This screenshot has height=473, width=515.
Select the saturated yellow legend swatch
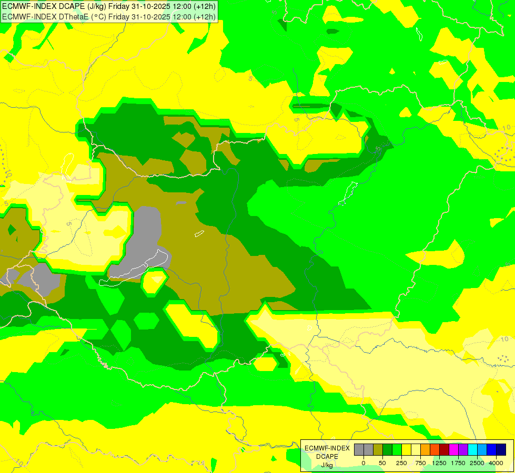tap(406, 450)
